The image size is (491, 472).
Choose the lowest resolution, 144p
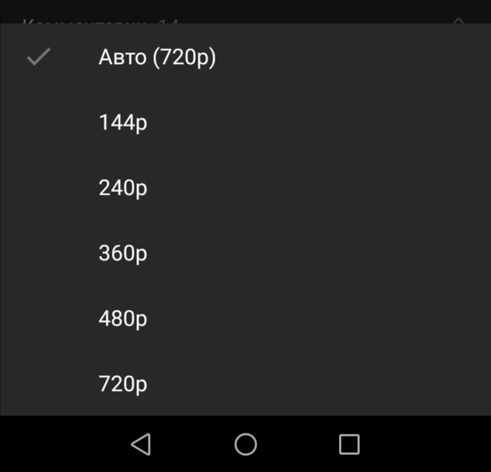pos(123,123)
